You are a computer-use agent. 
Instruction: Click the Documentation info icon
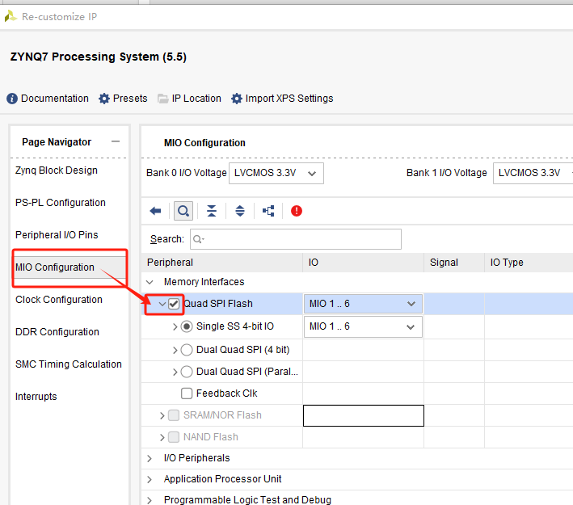coord(12,99)
